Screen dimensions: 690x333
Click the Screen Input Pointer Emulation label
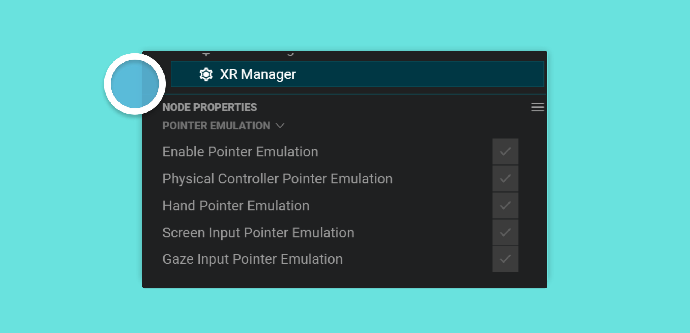coord(258,233)
